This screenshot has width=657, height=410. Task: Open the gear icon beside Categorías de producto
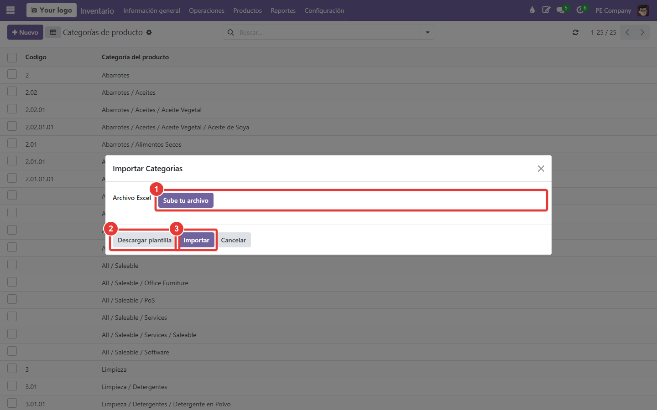pos(149,32)
